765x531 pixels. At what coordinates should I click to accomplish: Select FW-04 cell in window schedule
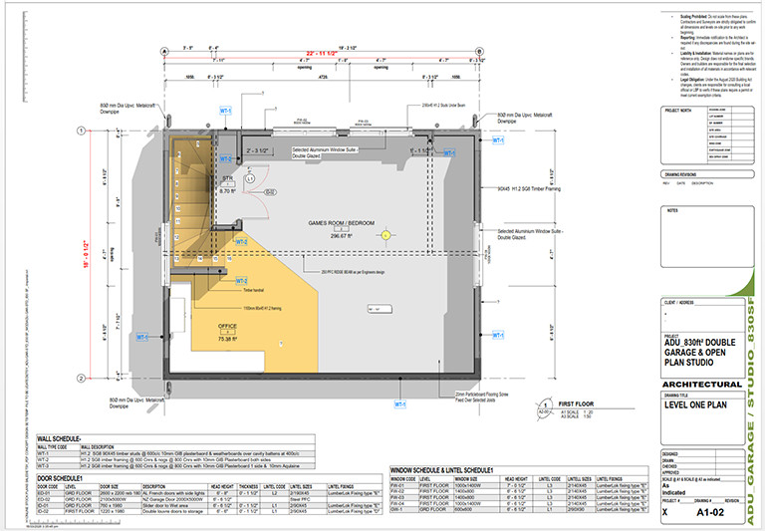(x=404, y=503)
